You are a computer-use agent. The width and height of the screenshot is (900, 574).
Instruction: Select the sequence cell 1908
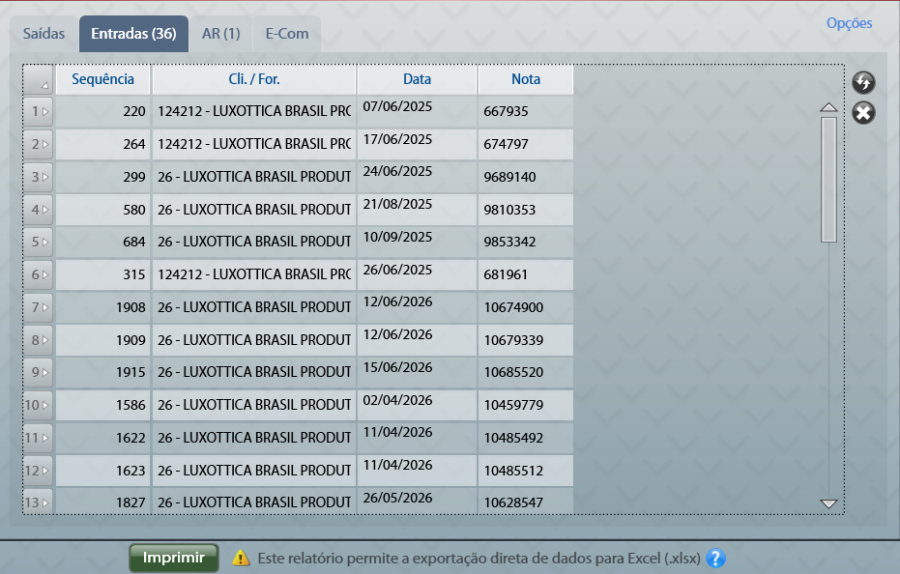(102, 307)
